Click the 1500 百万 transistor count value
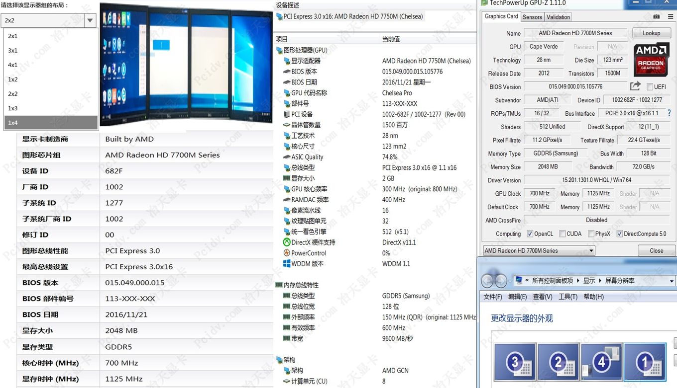This screenshot has width=677, height=388. tap(395, 125)
